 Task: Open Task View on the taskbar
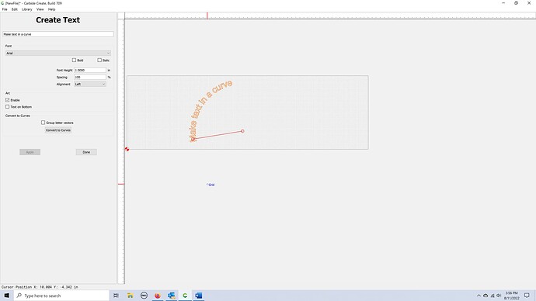[116, 296]
